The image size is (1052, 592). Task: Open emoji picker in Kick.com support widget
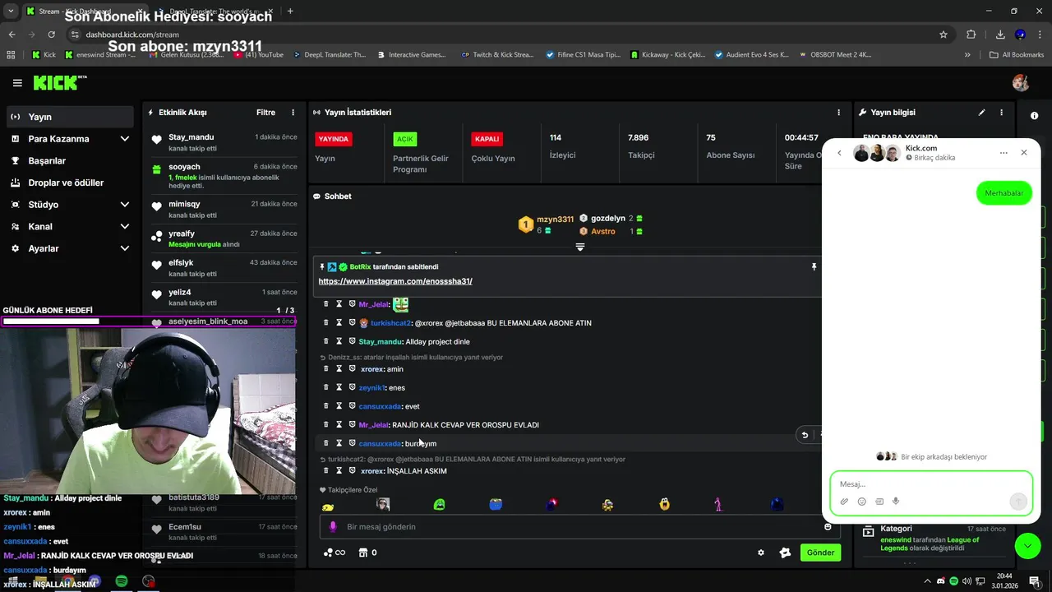click(862, 502)
